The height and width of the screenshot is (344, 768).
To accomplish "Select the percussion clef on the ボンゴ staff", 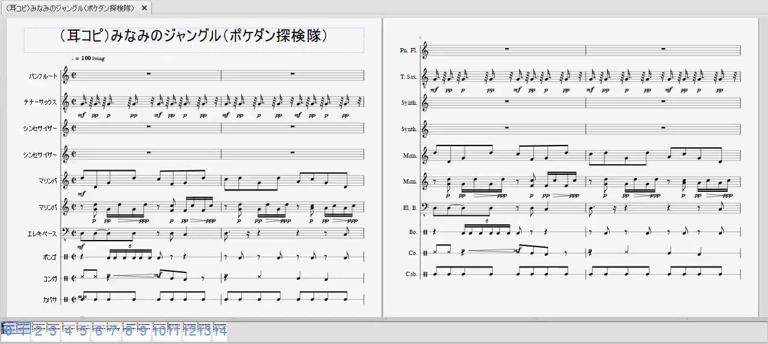I will (65, 257).
